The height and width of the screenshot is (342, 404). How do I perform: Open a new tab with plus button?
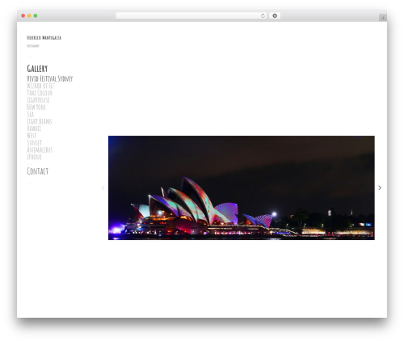click(383, 18)
